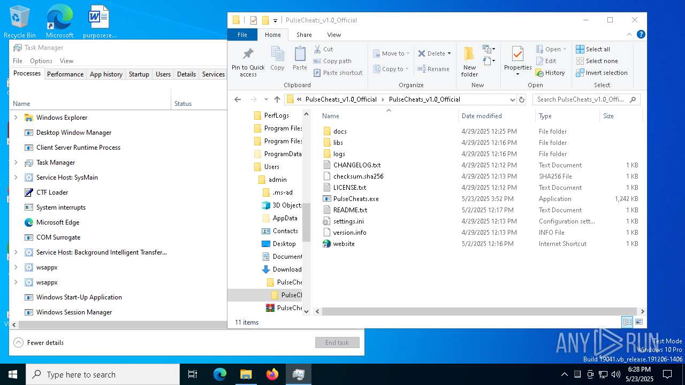Click file list horizontal scrollbar
Image resolution: width=685 pixels, height=385 pixels.
click(x=479, y=311)
